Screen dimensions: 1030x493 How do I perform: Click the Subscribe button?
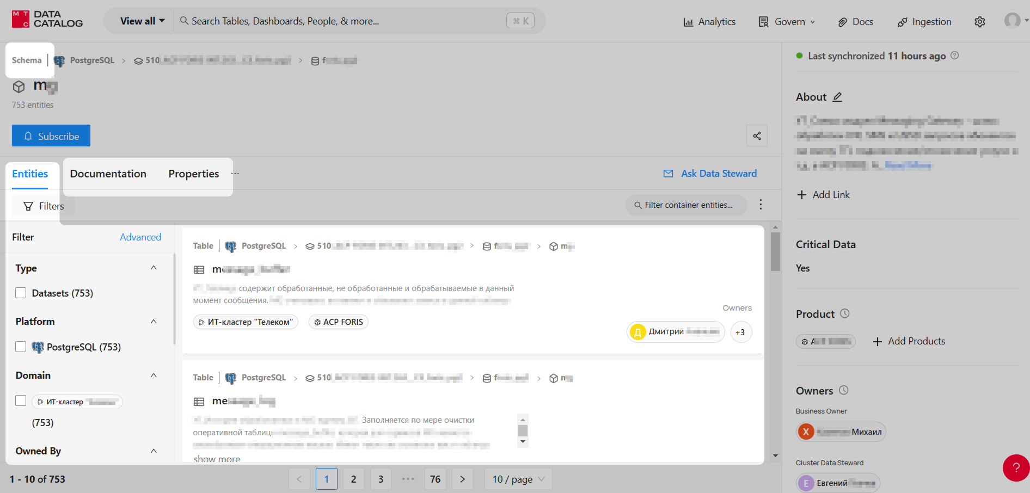click(51, 136)
